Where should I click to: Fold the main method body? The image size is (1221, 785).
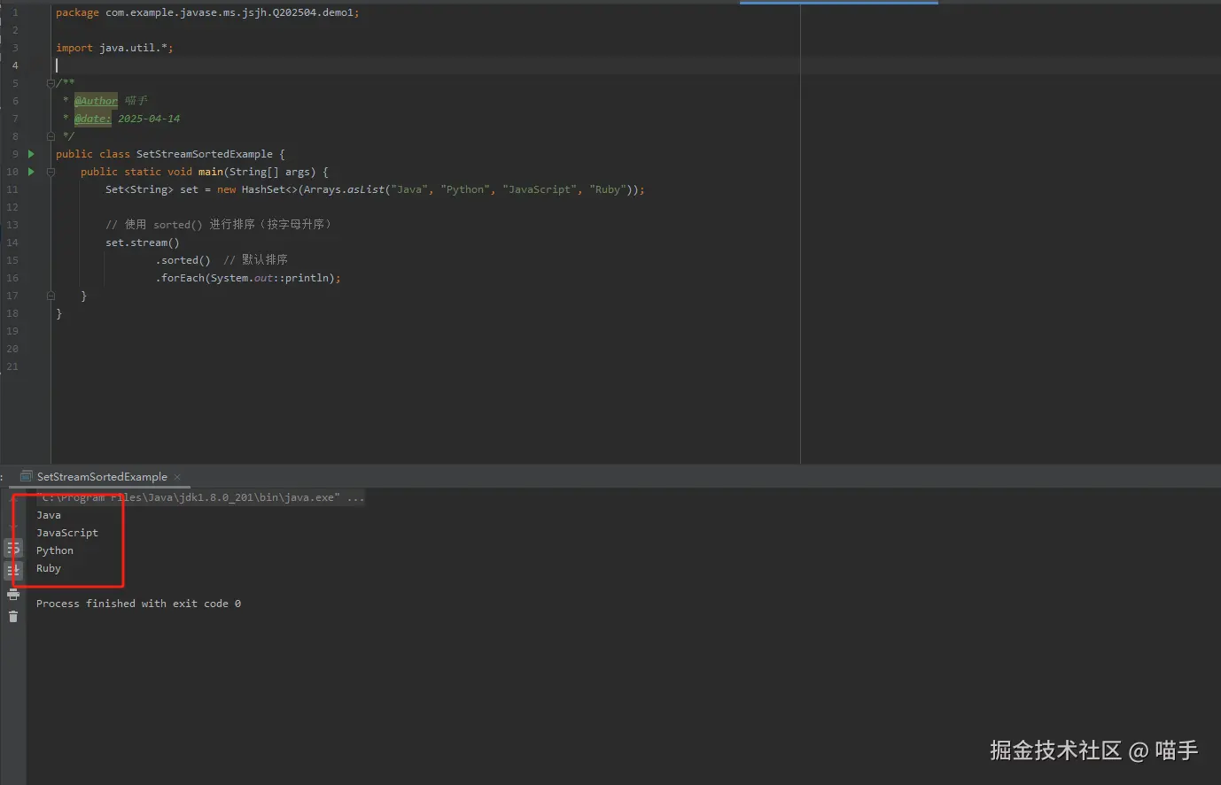(x=51, y=172)
